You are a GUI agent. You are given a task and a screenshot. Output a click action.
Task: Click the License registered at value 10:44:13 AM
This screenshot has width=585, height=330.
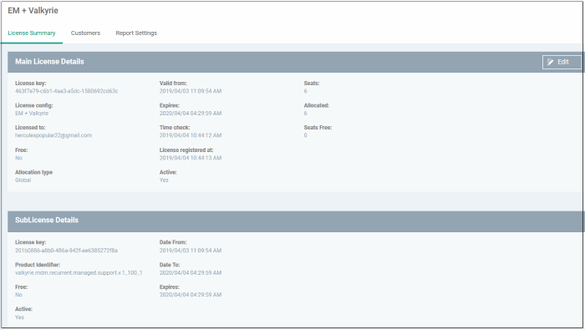pos(191,158)
